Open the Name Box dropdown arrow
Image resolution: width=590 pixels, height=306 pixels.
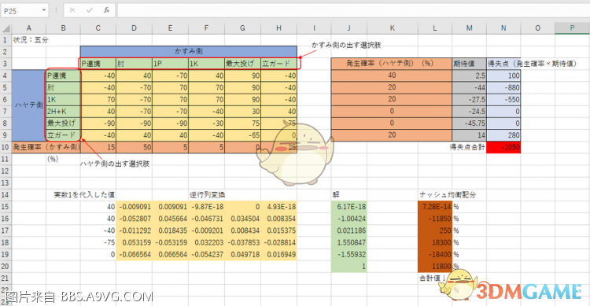click(44, 10)
